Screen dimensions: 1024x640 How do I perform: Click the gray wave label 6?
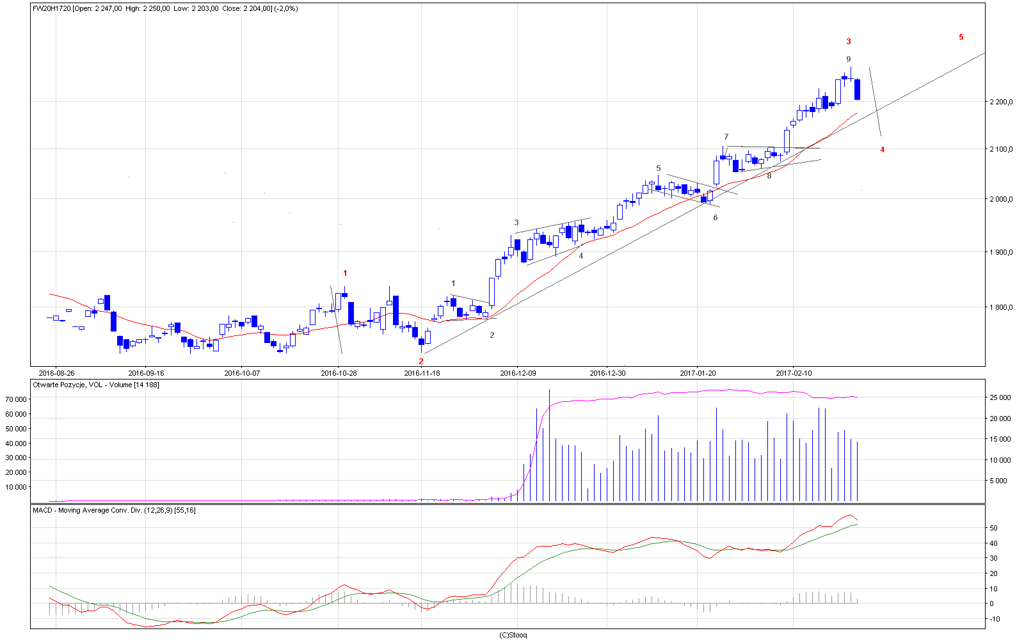click(716, 218)
